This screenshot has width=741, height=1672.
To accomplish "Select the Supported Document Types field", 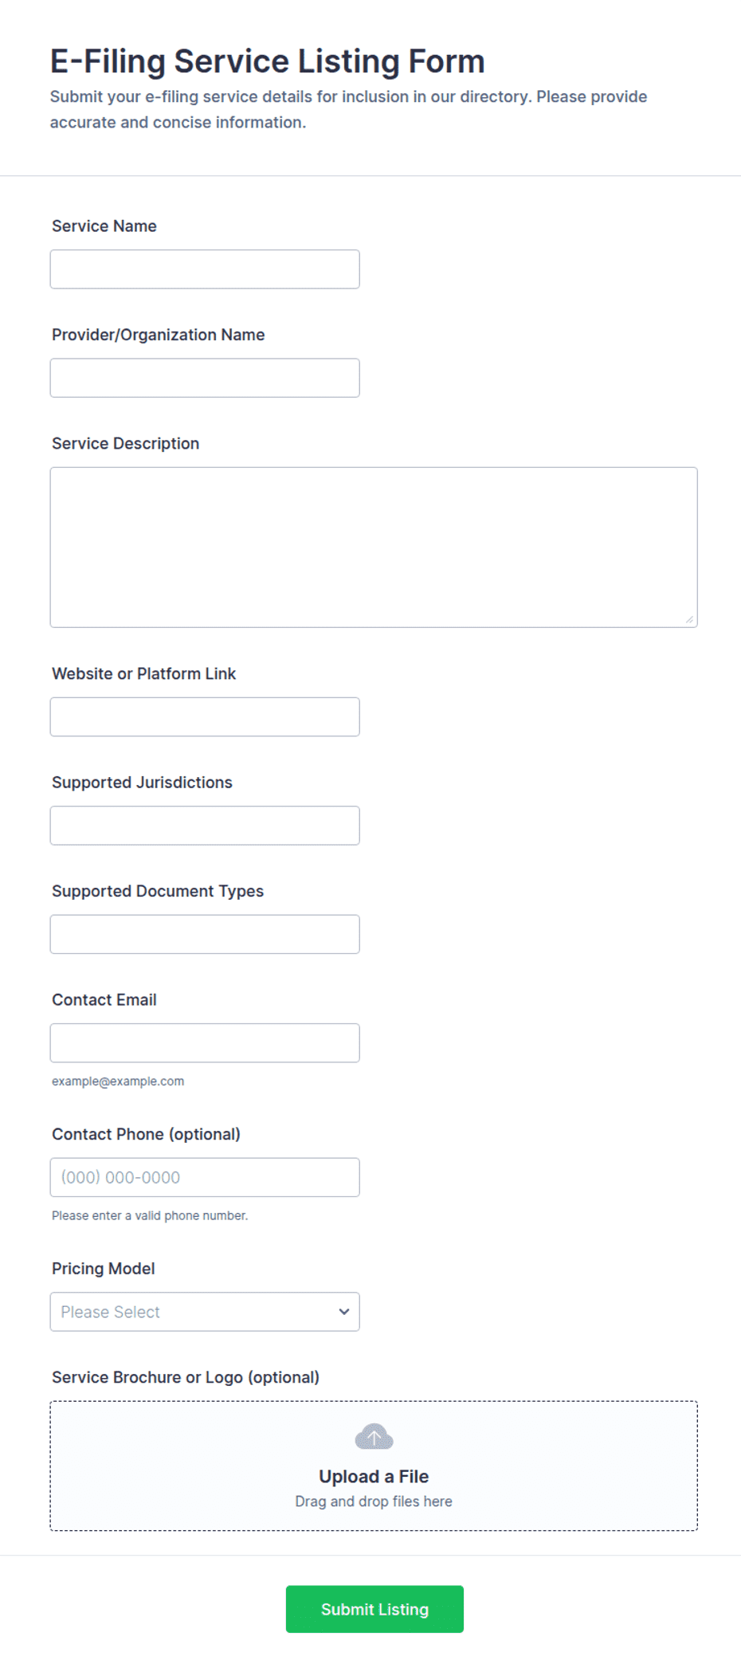I will (205, 934).
